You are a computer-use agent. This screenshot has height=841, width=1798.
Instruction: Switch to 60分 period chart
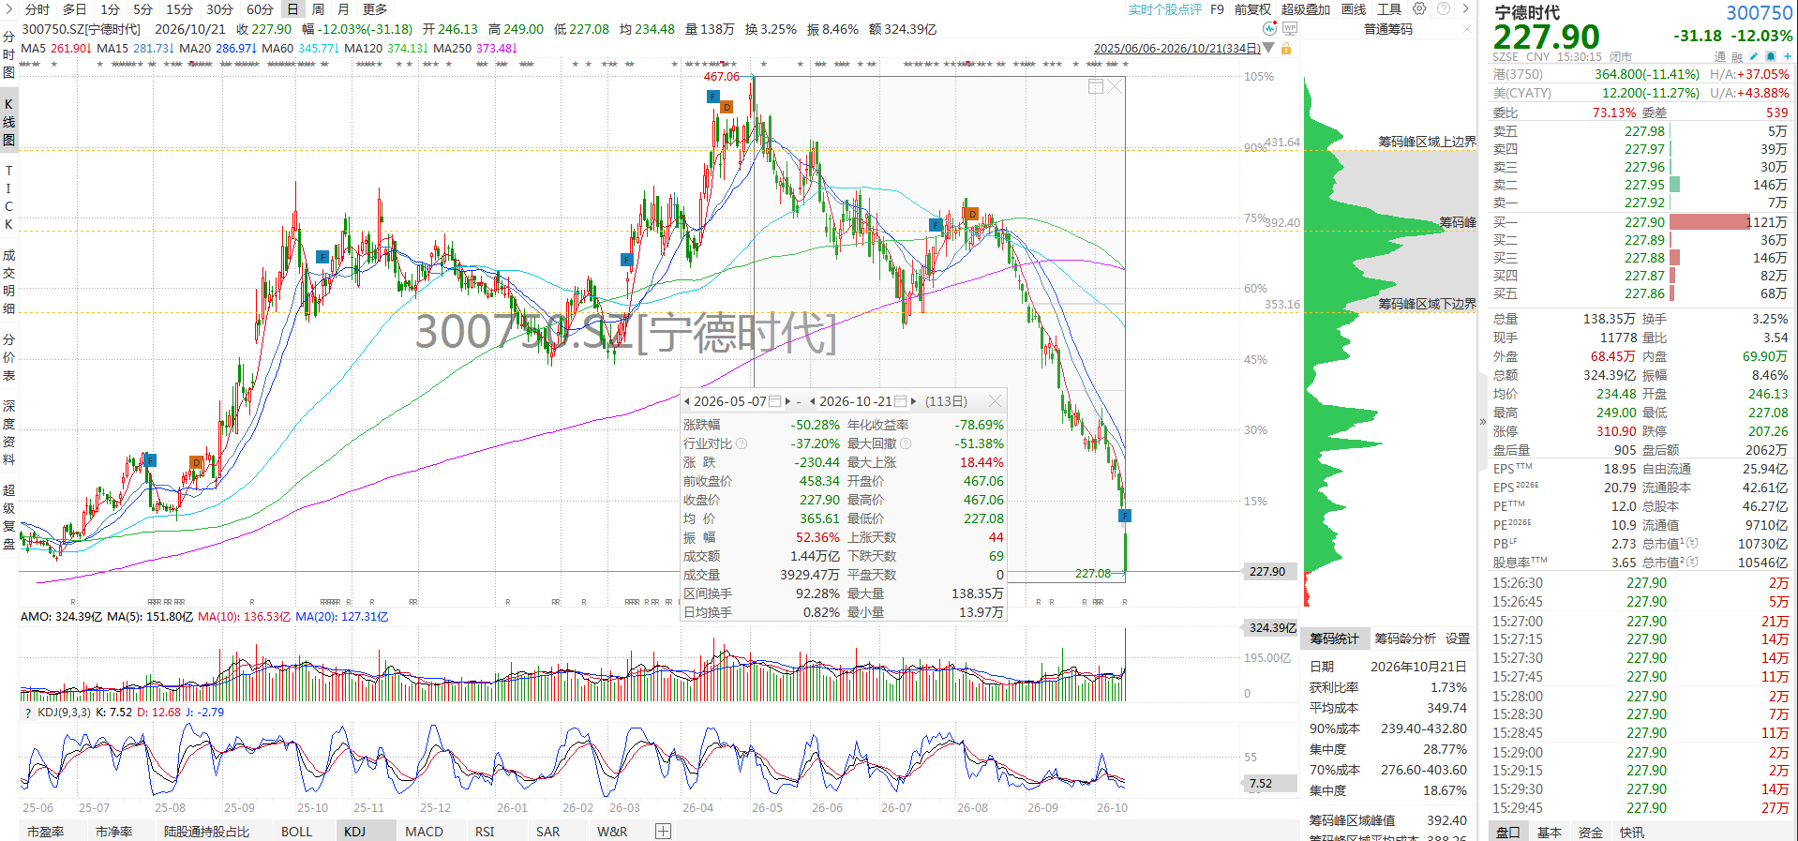tap(260, 9)
